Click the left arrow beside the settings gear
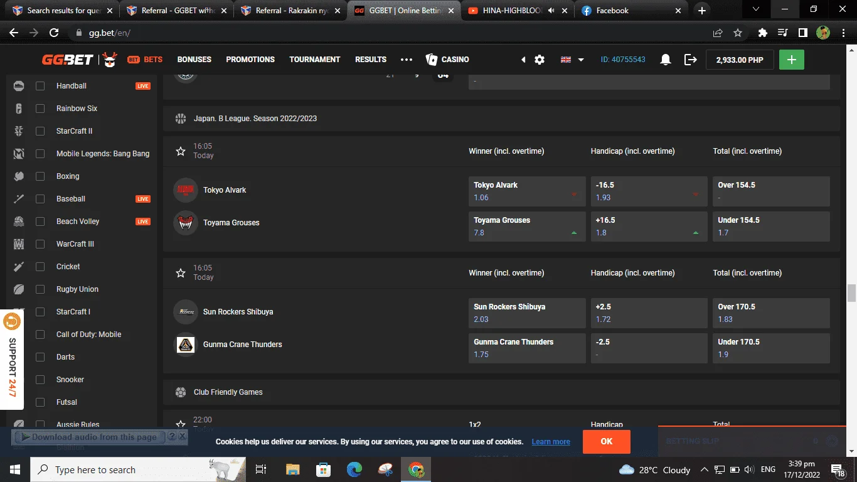The width and height of the screenshot is (857, 482). click(x=523, y=60)
